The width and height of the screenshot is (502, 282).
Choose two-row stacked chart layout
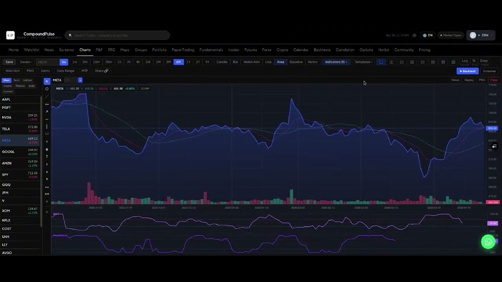pos(402,62)
